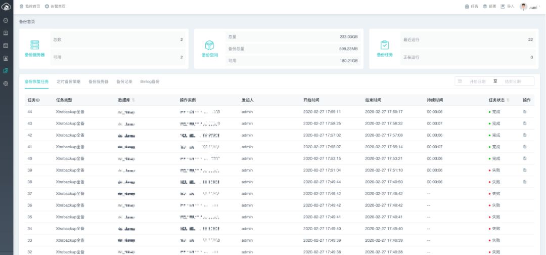
Task: Click the 备份首页 page title
Action: [x=27, y=22]
